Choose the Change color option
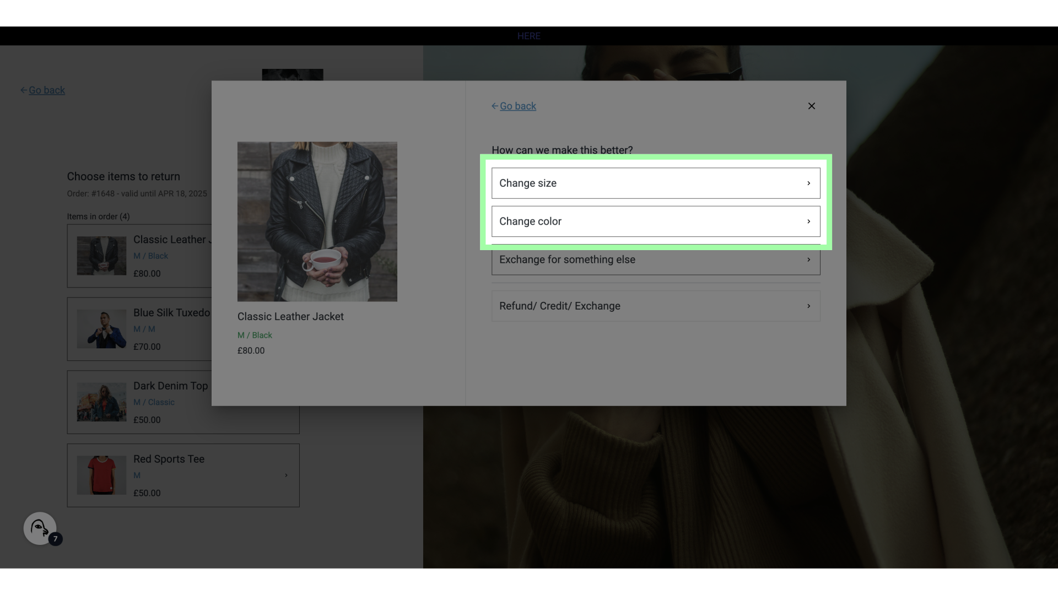 tap(656, 221)
